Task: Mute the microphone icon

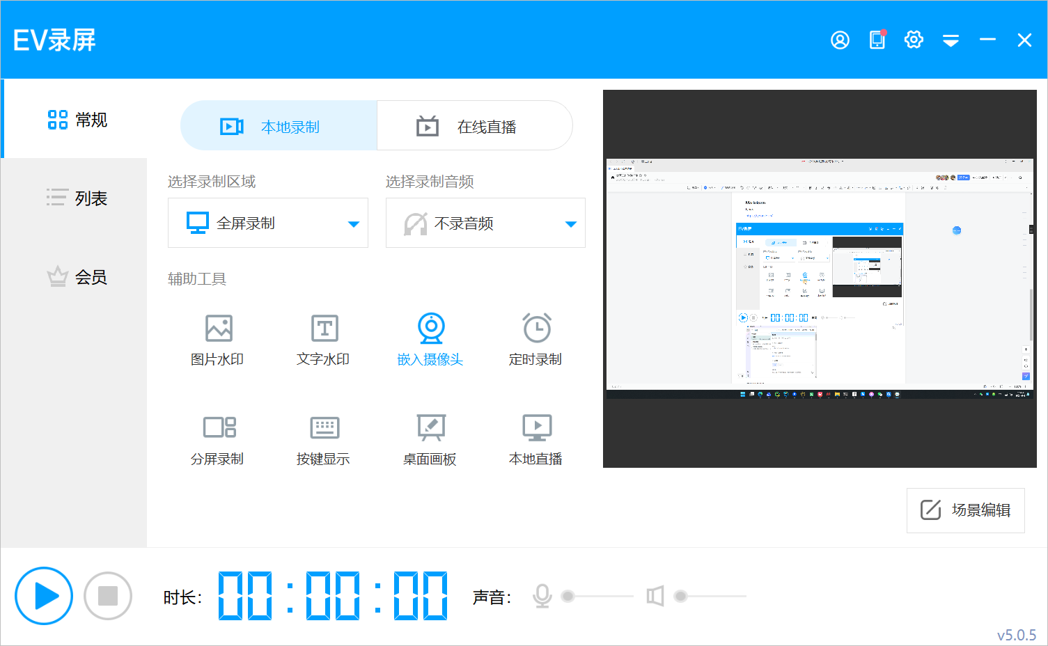Action: click(542, 596)
